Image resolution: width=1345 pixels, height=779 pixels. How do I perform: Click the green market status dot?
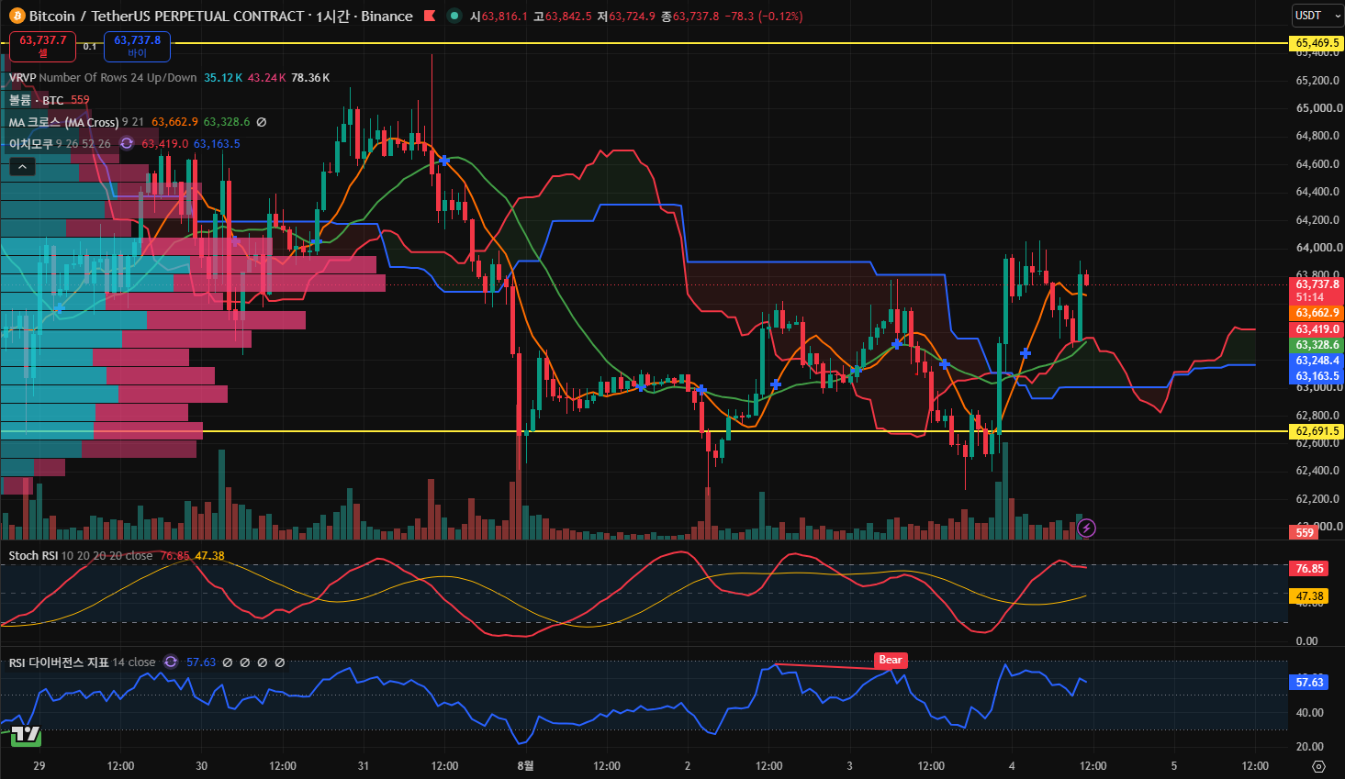pyautogui.click(x=454, y=16)
